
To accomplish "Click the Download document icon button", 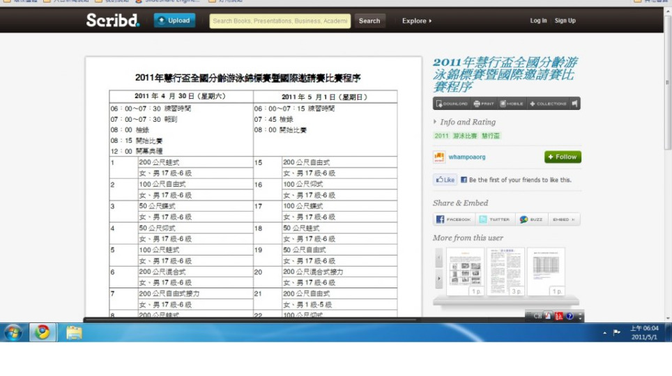I will click(452, 104).
